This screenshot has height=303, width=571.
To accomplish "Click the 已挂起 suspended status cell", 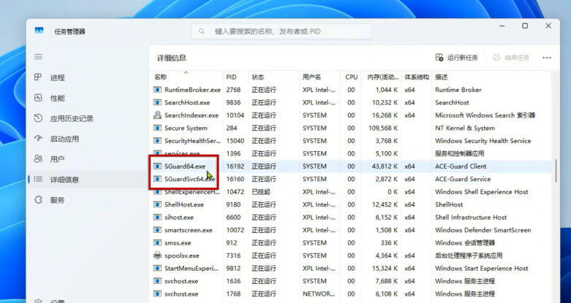I will [261, 192].
